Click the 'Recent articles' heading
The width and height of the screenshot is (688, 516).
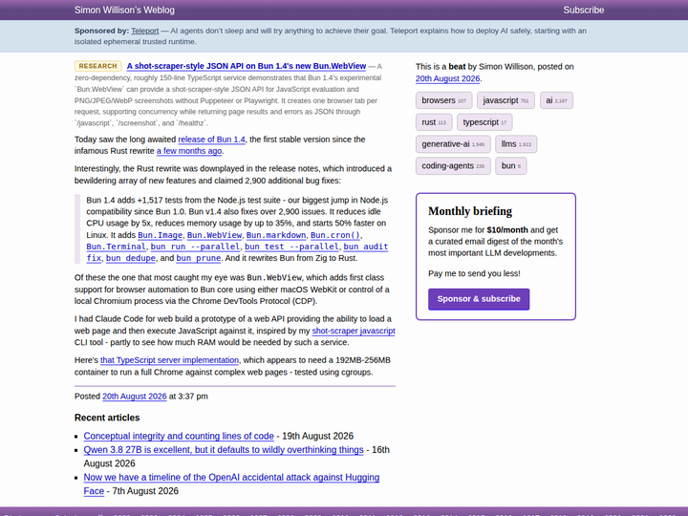107,418
